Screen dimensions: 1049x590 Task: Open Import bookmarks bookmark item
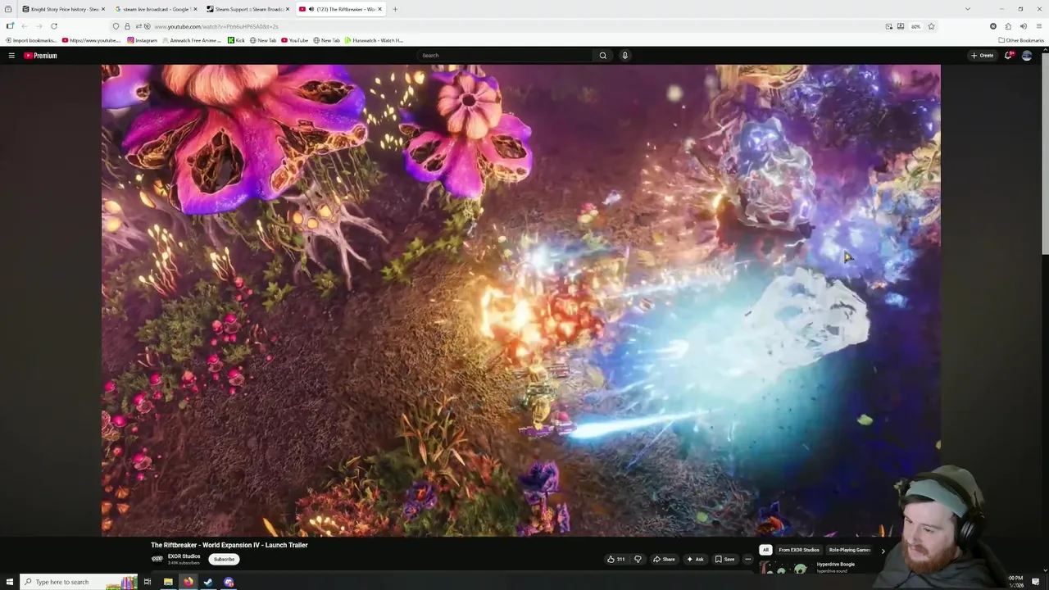pos(31,40)
